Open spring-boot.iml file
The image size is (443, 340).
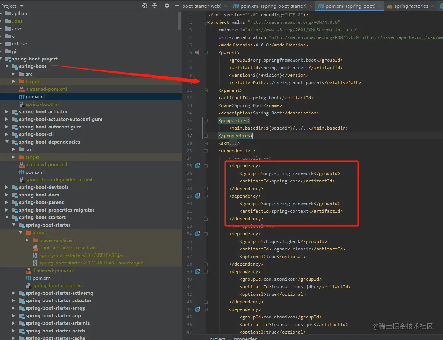[42, 104]
